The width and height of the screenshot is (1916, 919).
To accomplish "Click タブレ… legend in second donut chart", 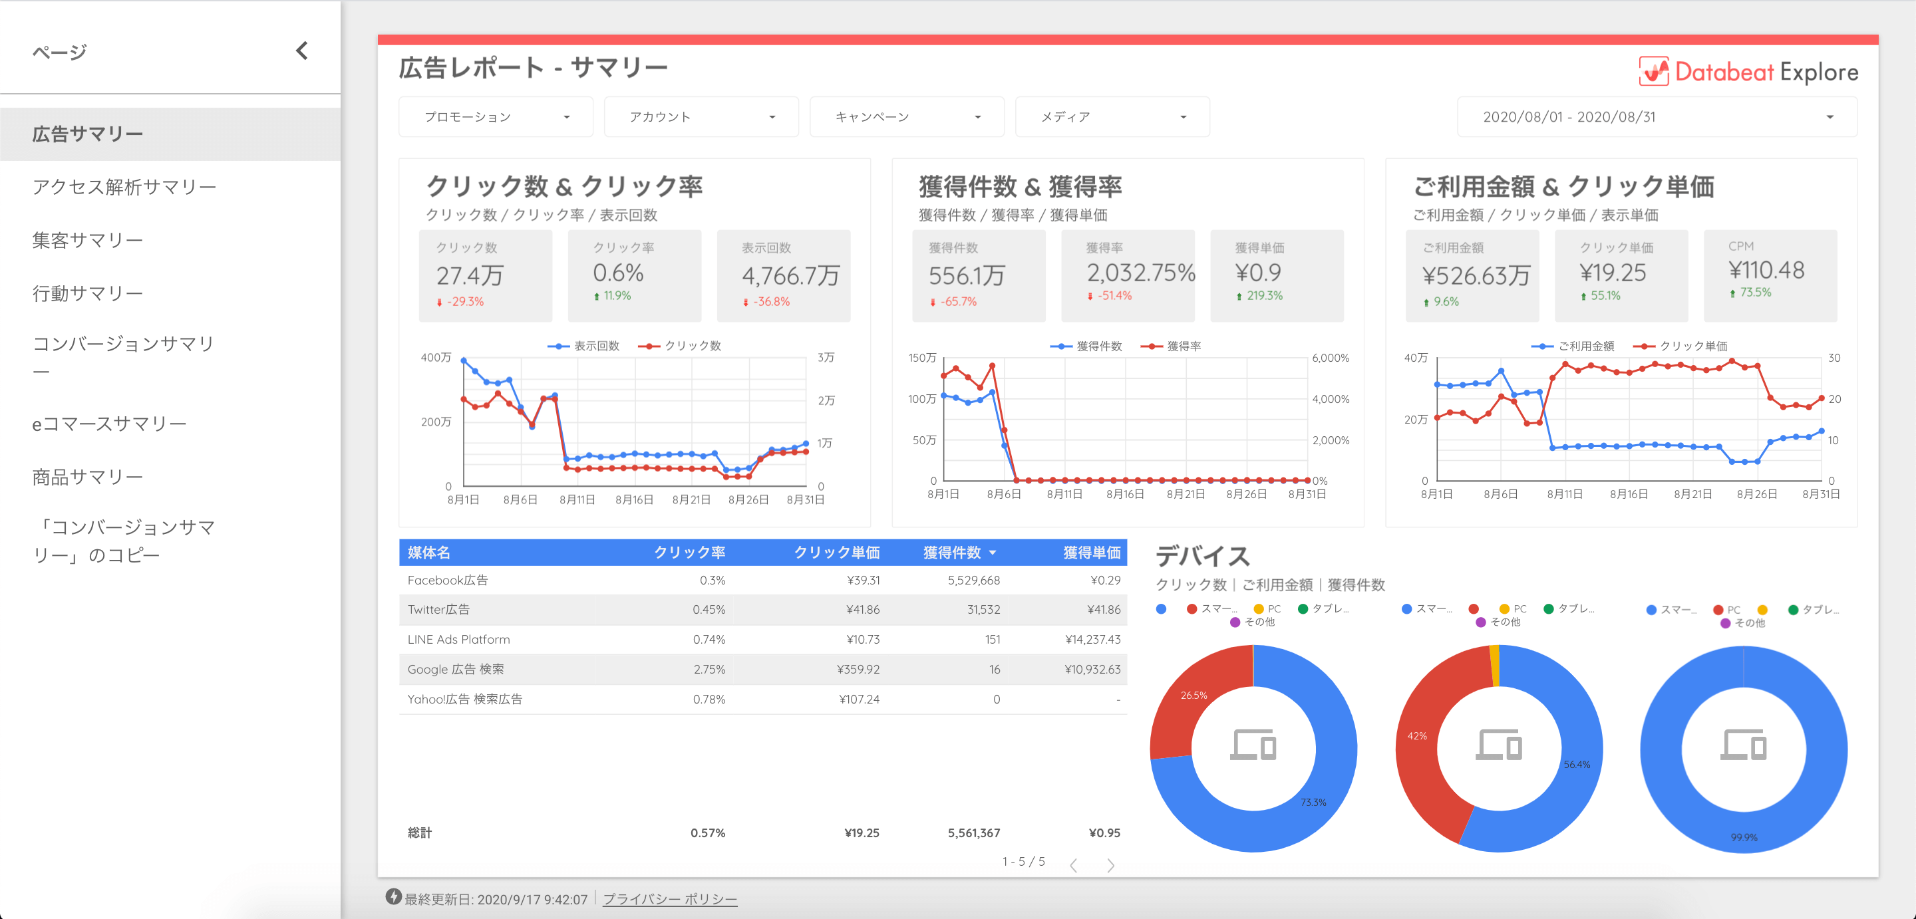I will [1570, 609].
